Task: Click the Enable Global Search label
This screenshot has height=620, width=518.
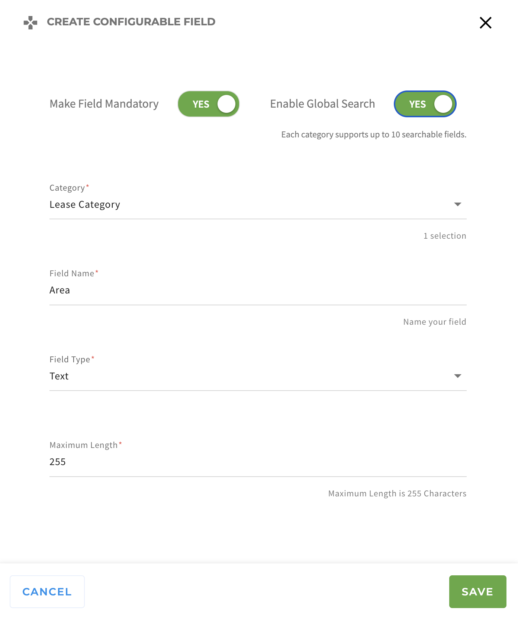Action: (x=322, y=104)
